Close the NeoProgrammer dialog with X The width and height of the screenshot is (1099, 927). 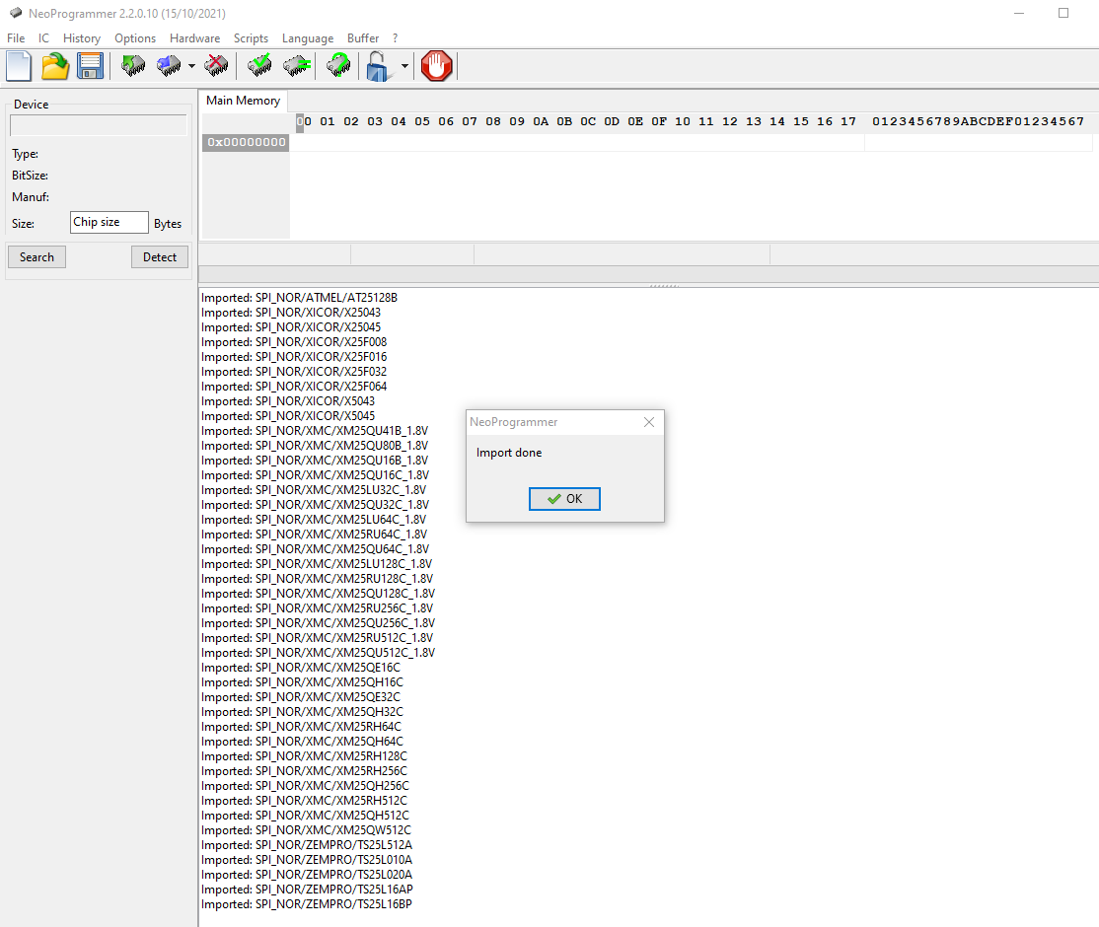tap(649, 422)
